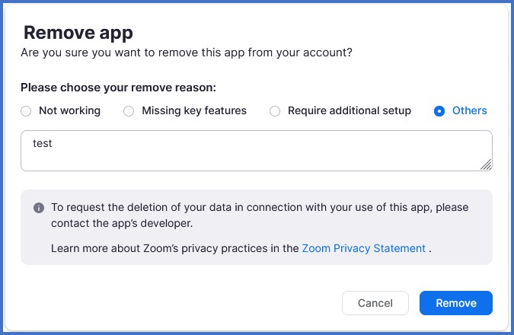
Task: Click the "Not working" label text
Action: pyautogui.click(x=69, y=111)
